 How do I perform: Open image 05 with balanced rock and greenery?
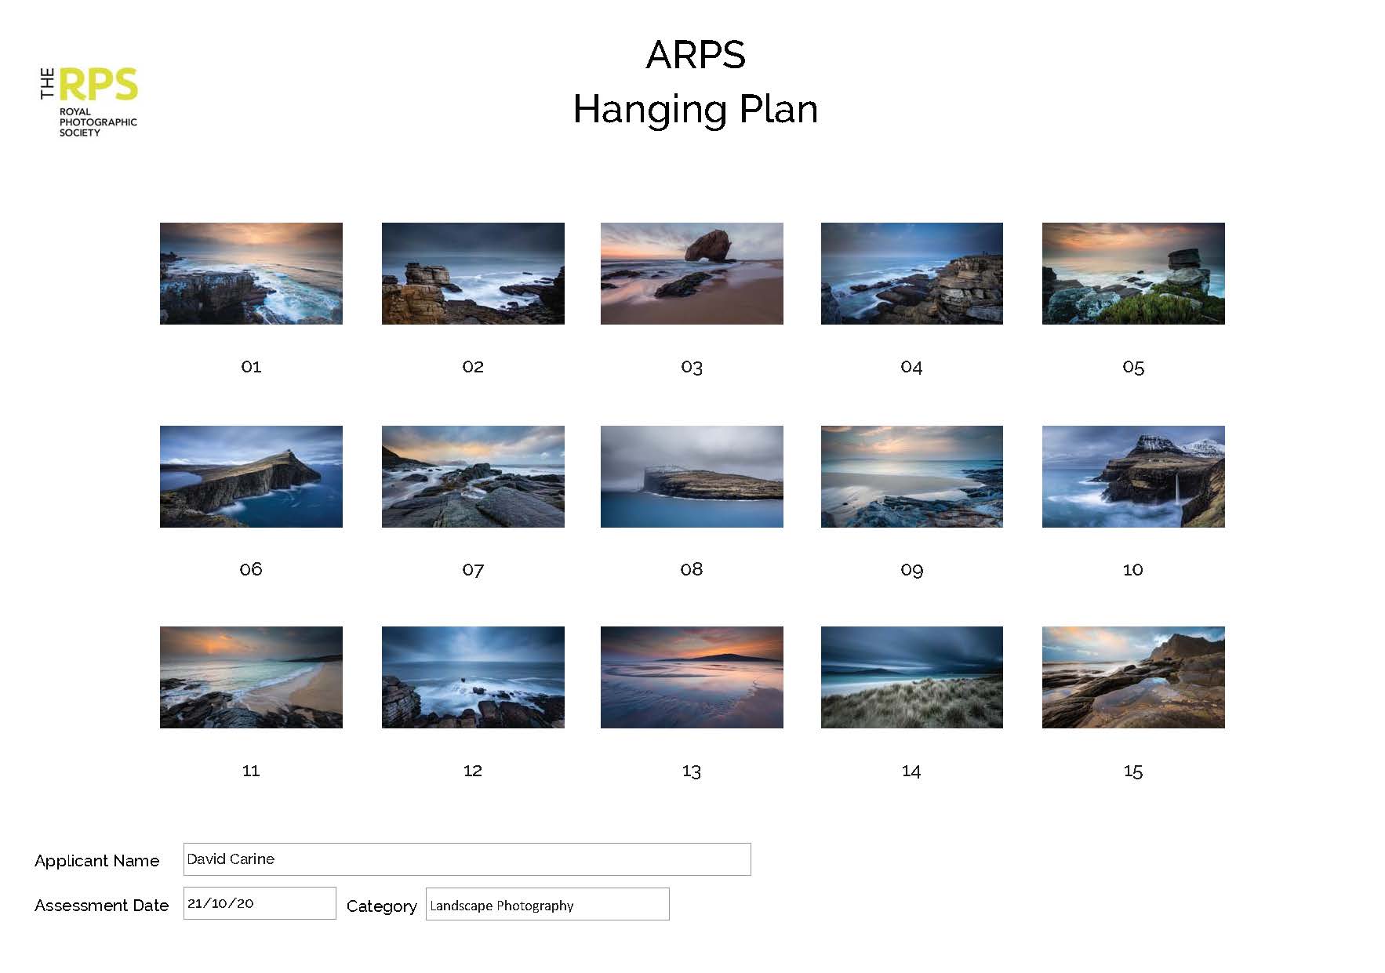coord(1133,274)
